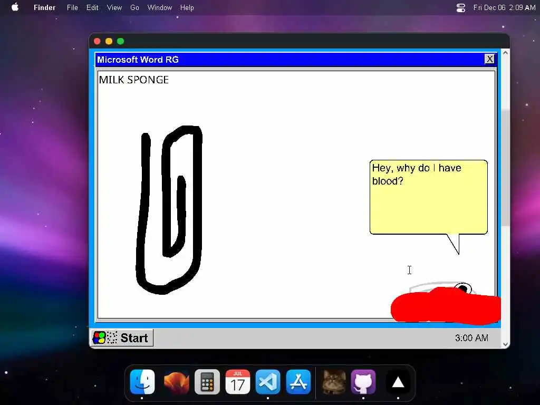Viewport: 540px width, 405px height.
Task: Click the red blood scribble
Action: tap(446, 306)
